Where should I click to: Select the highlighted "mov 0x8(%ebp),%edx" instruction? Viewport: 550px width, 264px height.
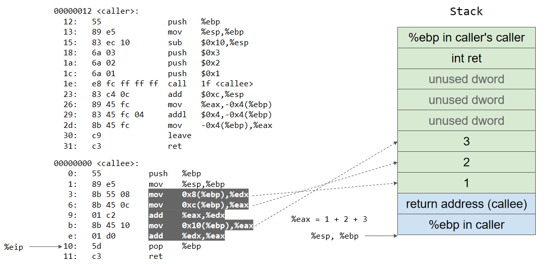198,195
